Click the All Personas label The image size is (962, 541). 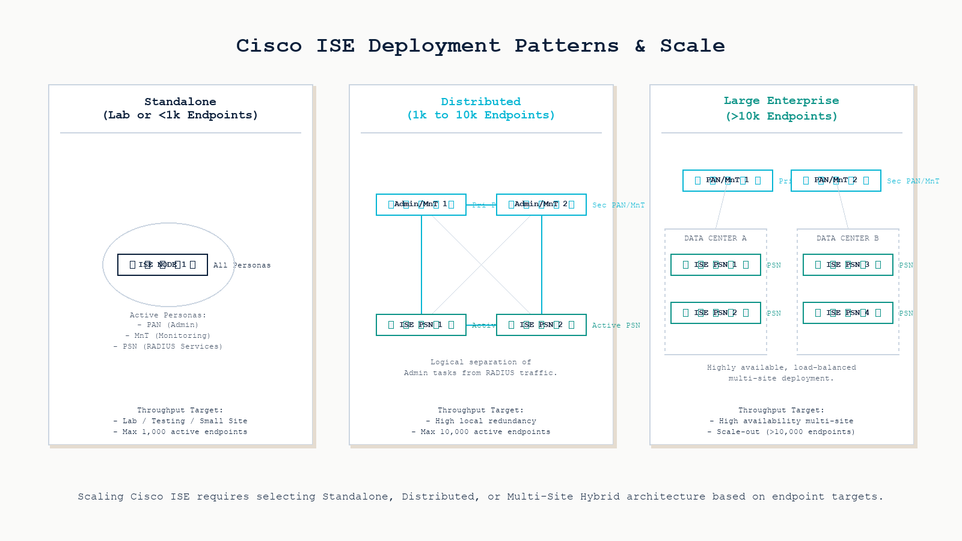click(242, 265)
